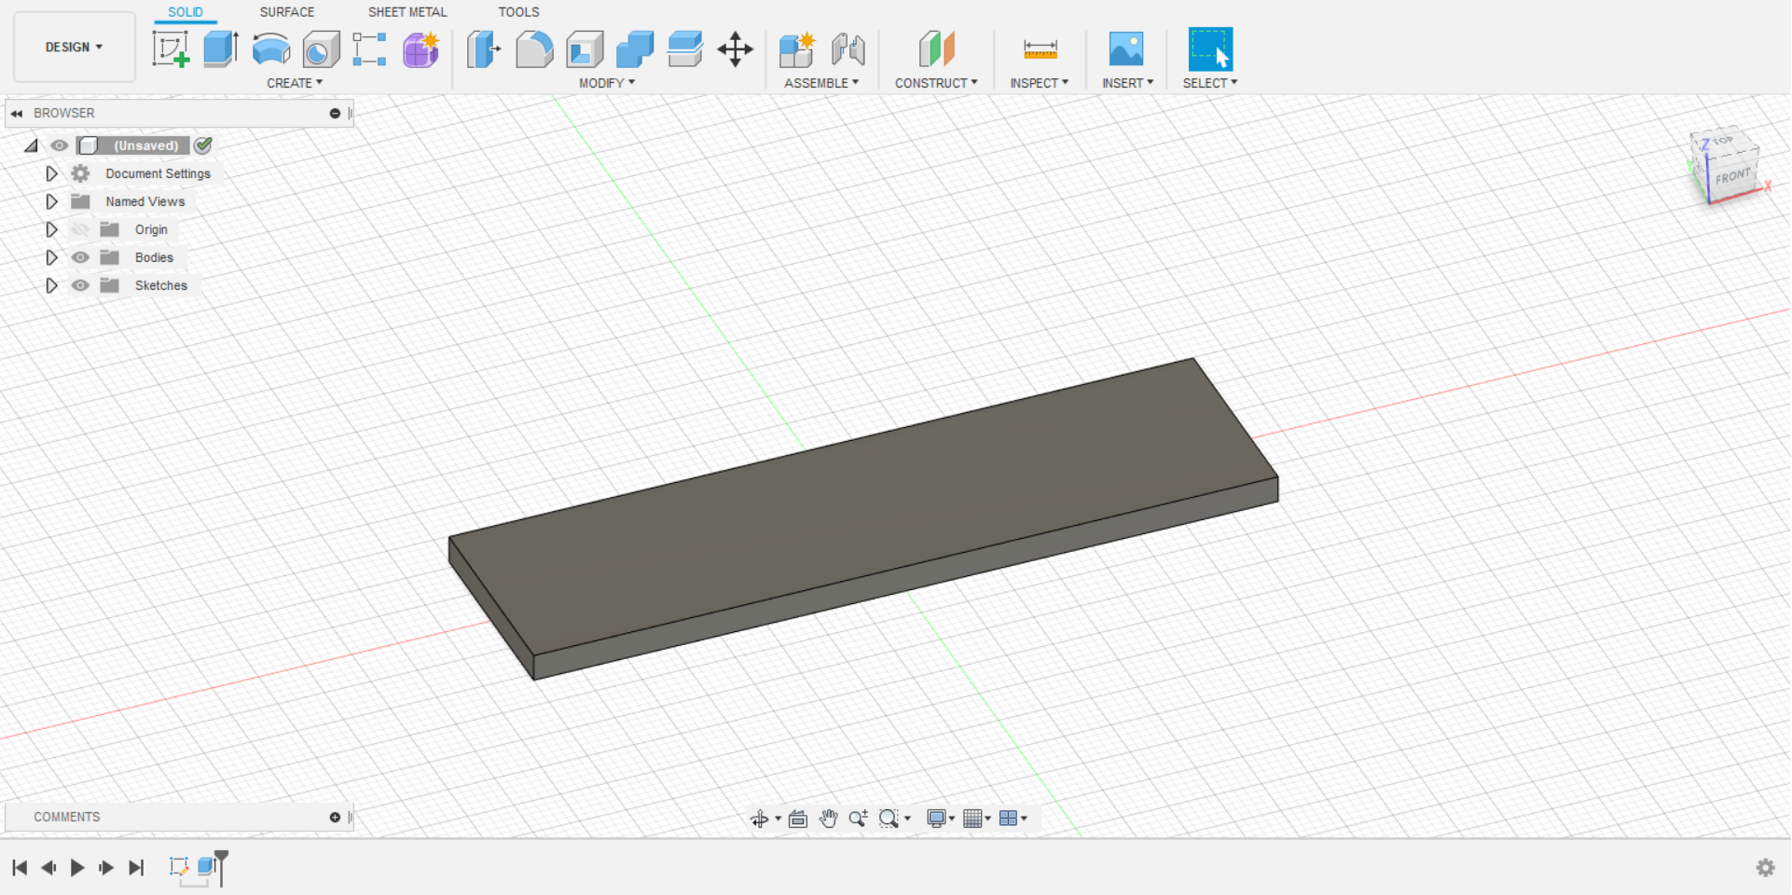Image resolution: width=1792 pixels, height=895 pixels.
Task: Click the FRONT face of the ViewCube
Action: click(1734, 174)
